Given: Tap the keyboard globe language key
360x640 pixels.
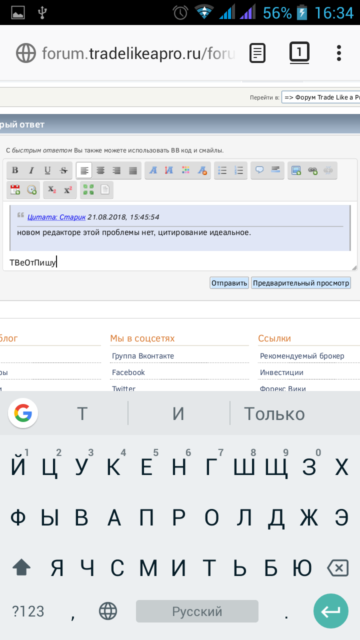Looking at the screenshot, I should pos(108,611).
